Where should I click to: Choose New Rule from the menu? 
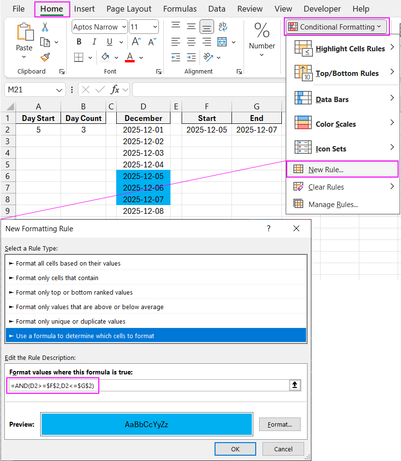click(x=325, y=169)
